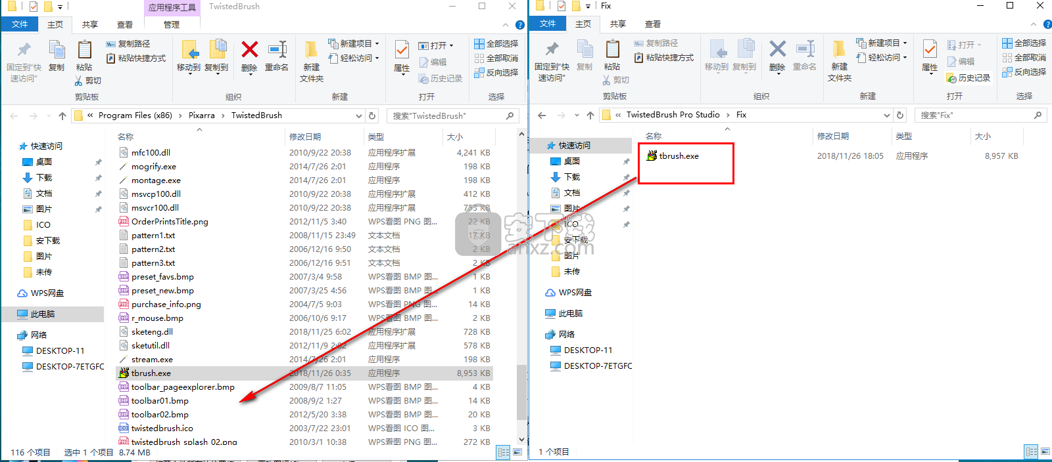
Task: Open View (查看) tab in TwistedBrush window
Action: (125, 25)
